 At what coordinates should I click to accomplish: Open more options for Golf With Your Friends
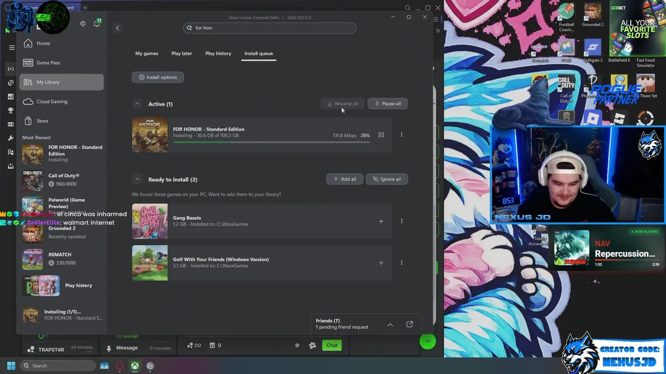tap(401, 262)
